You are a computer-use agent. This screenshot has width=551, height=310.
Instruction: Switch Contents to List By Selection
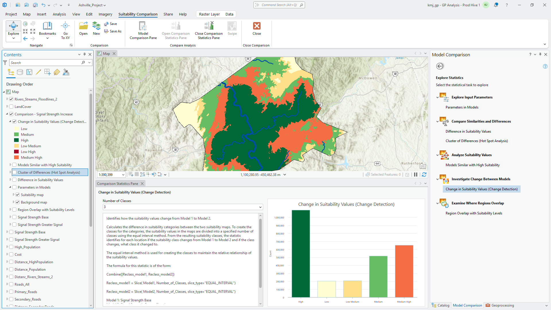(x=29, y=72)
